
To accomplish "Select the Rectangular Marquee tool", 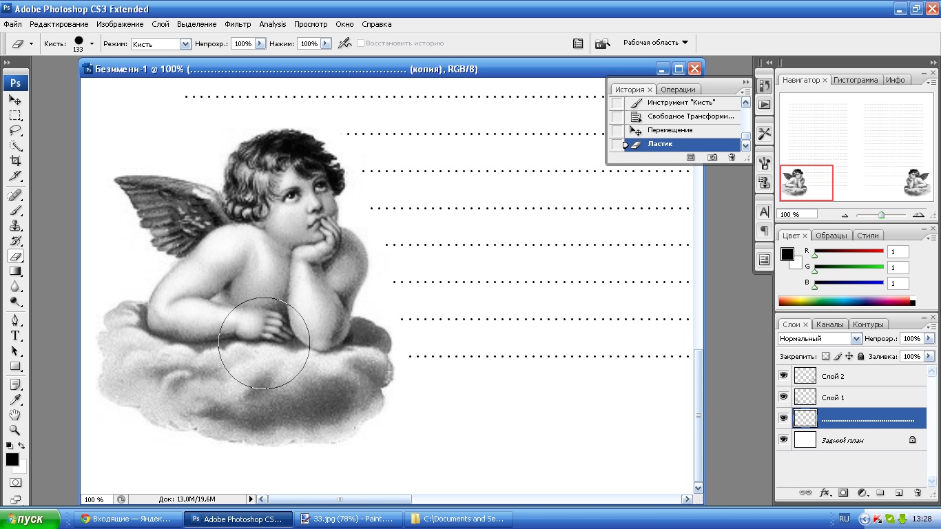I will [x=14, y=115].
